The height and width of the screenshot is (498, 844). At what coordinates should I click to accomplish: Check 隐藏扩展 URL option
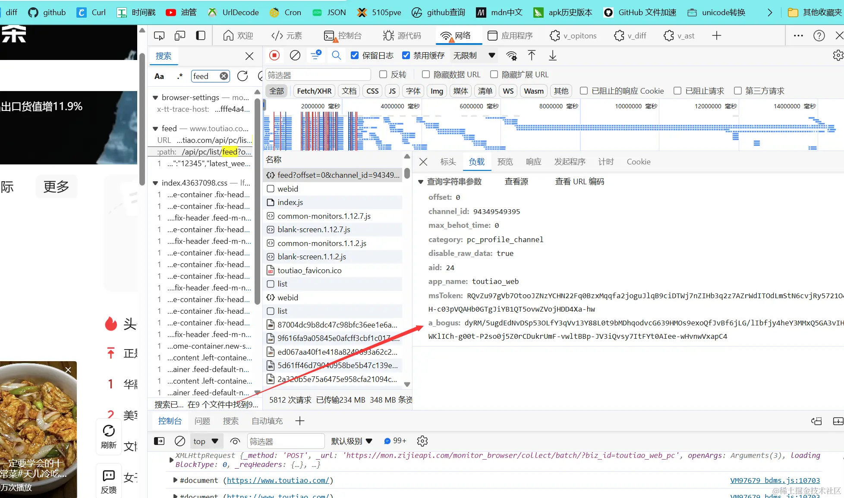494,74
